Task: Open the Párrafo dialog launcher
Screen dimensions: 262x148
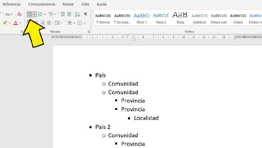Action: click(x=89, y=32)
